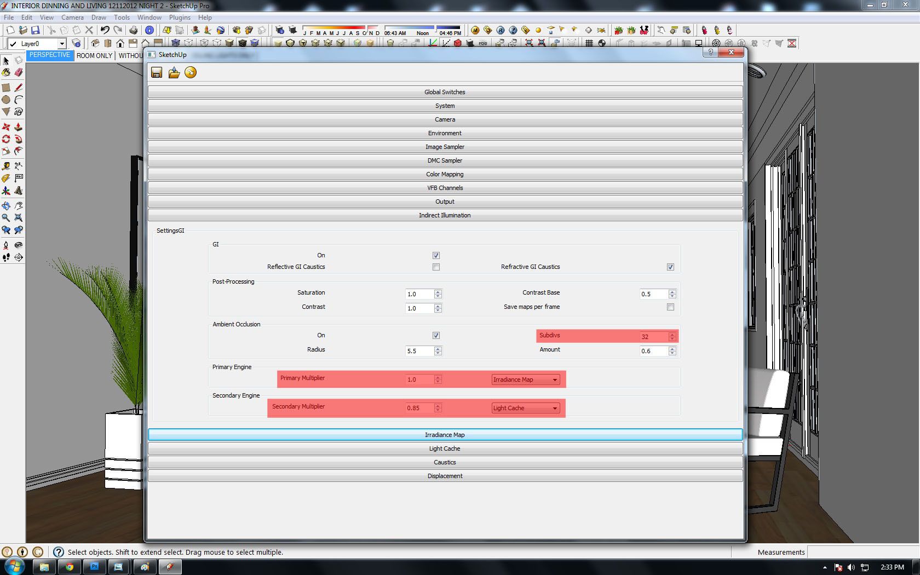Expand the Displacement rollout
Screen dimensions: 920x575
click(x=445, y=476)
